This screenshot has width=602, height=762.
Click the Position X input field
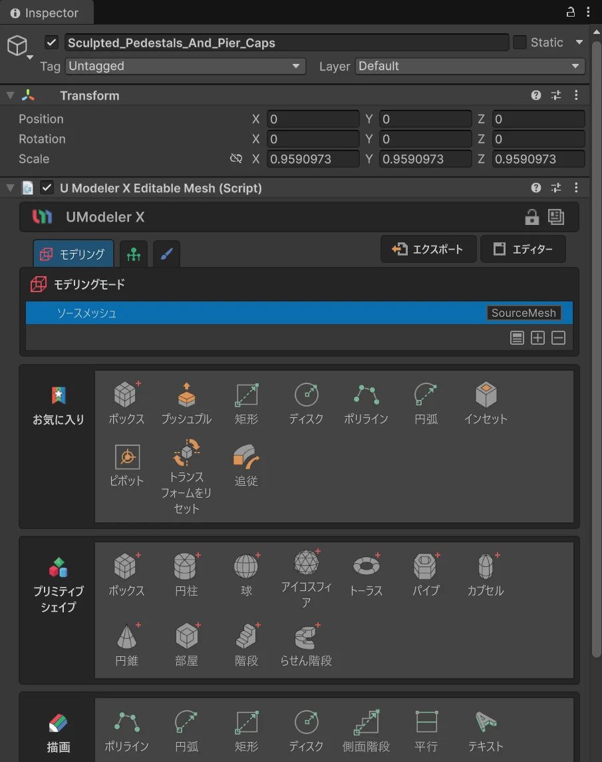click(x=313, y=119)
